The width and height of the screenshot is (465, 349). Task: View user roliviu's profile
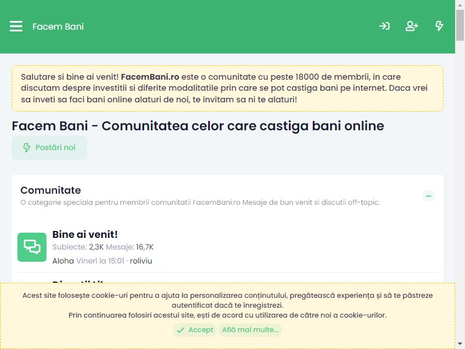click(x=141, y=261)
